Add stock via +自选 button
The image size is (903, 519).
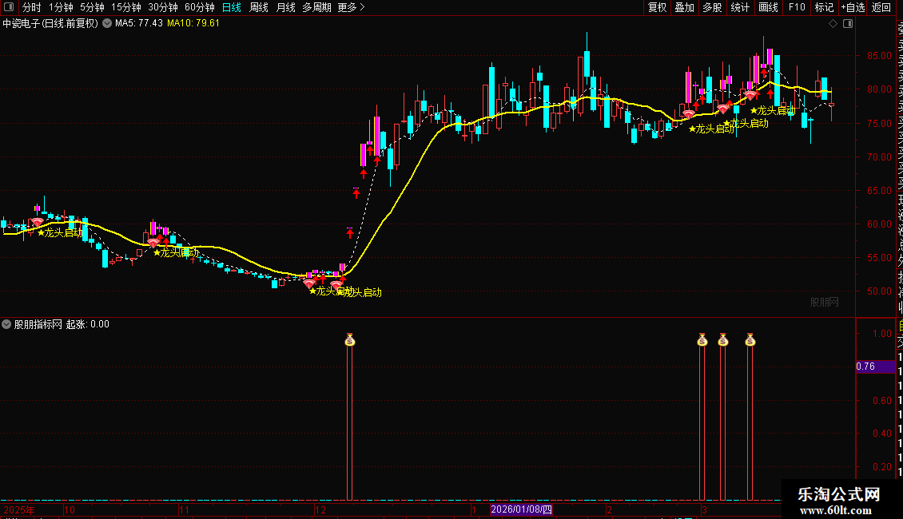tap(853, 7)
